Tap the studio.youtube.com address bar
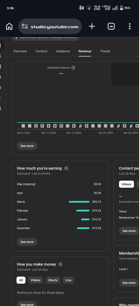The image size is (139, 306). pos(50,26)
